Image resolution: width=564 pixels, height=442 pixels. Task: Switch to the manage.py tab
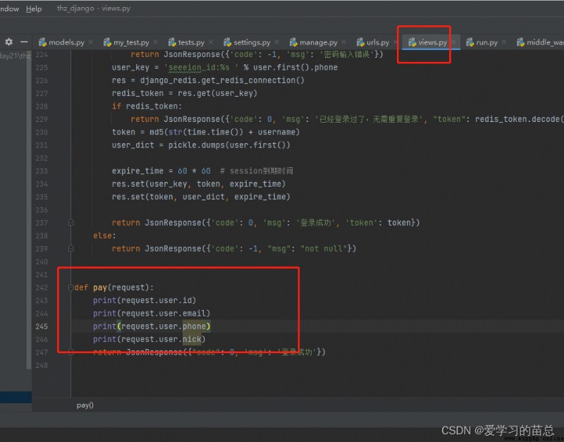tap(319, 42)
